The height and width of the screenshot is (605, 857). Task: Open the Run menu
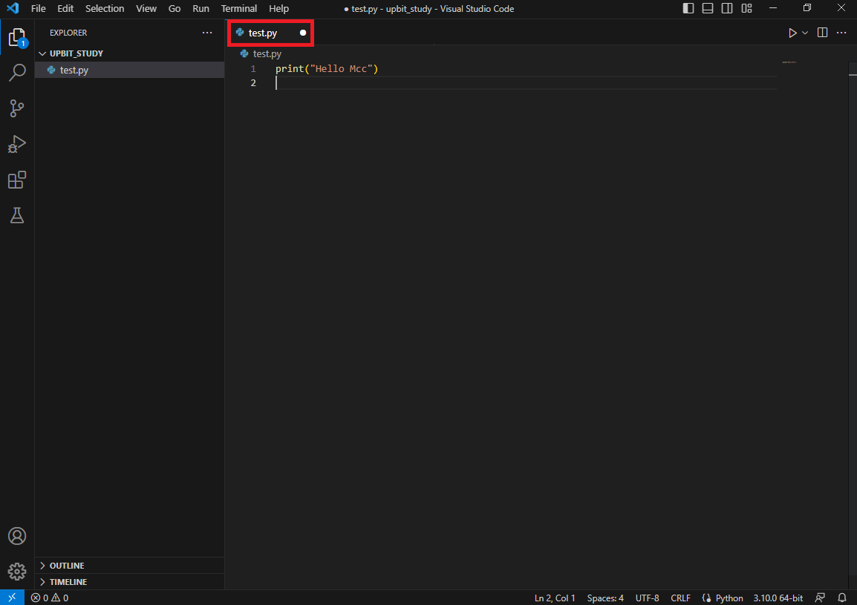pyautogui.click(x=201, y=9)
